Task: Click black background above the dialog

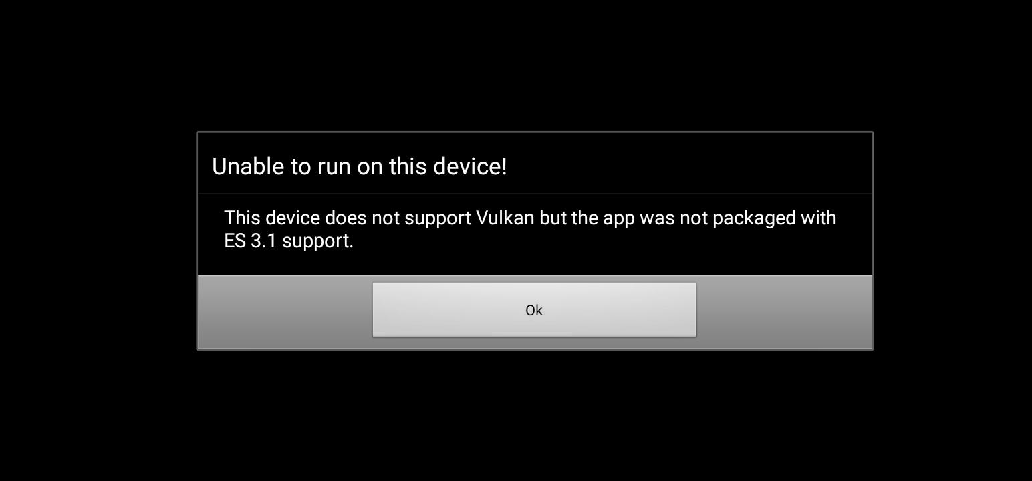Action: (516, 65)
